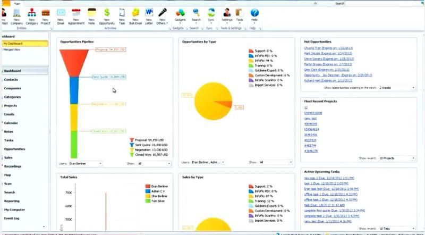
Task: Compose a New Email
Action: (x=61, y=16)
